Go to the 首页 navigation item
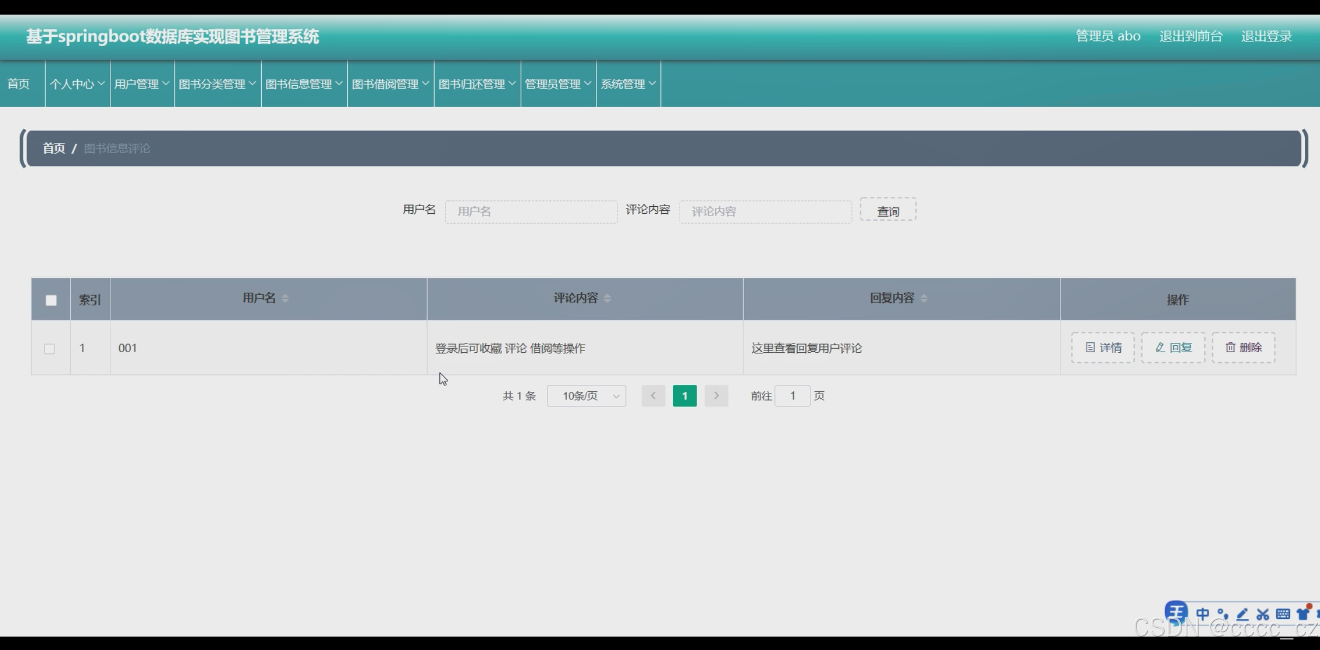 click(x=19, y=84)
